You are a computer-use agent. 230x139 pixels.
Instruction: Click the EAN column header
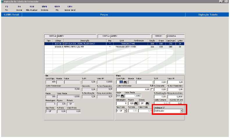tap(122, 41)
